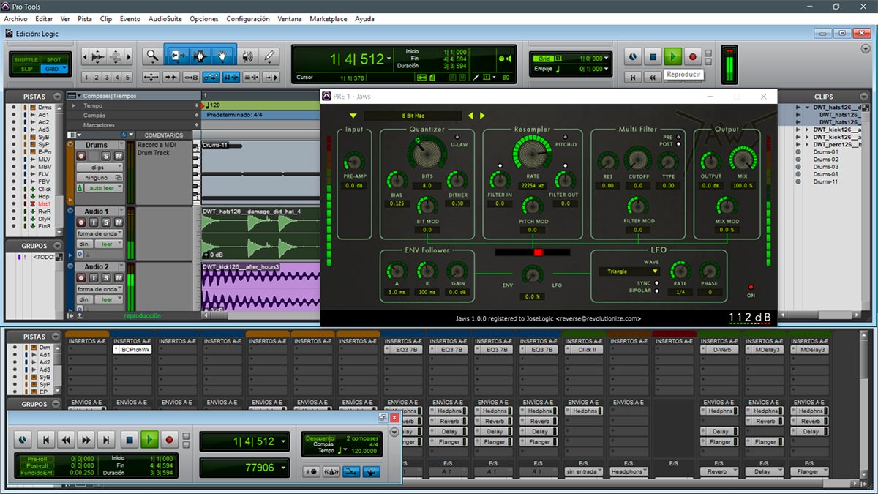Viewport: 878px width, 494px height.
Task: Click Return to Zero in floating Transport window
Action: point(45,440)
